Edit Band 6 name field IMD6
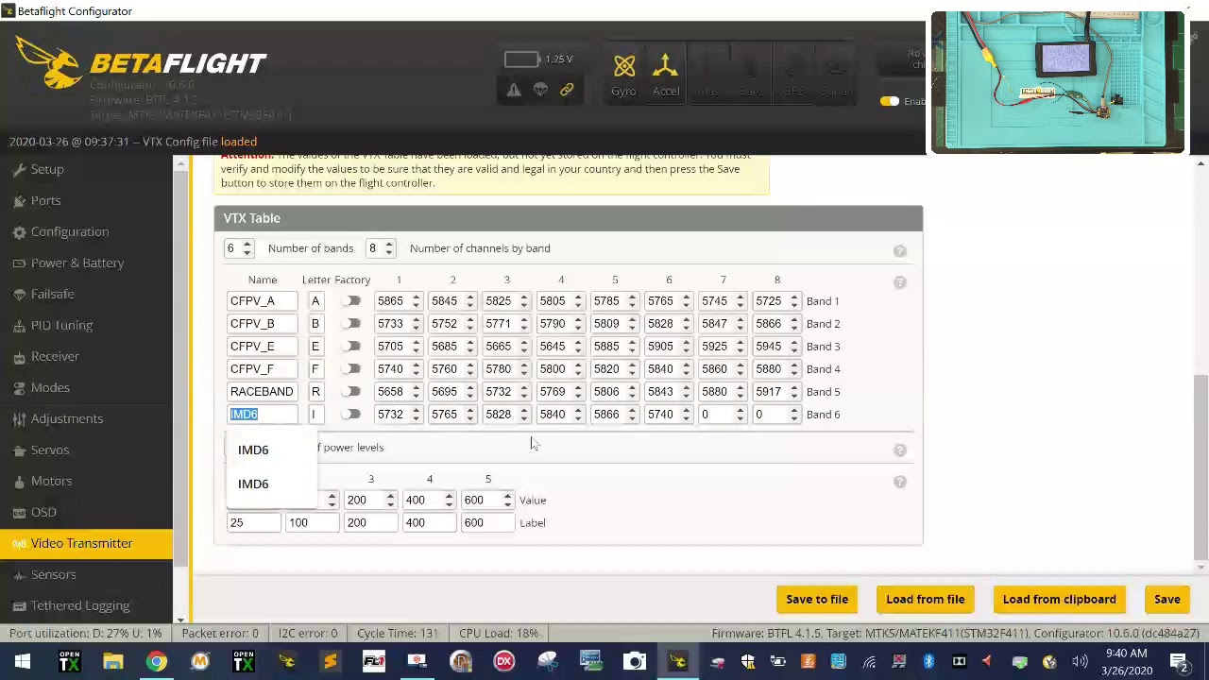 (262, 415)
